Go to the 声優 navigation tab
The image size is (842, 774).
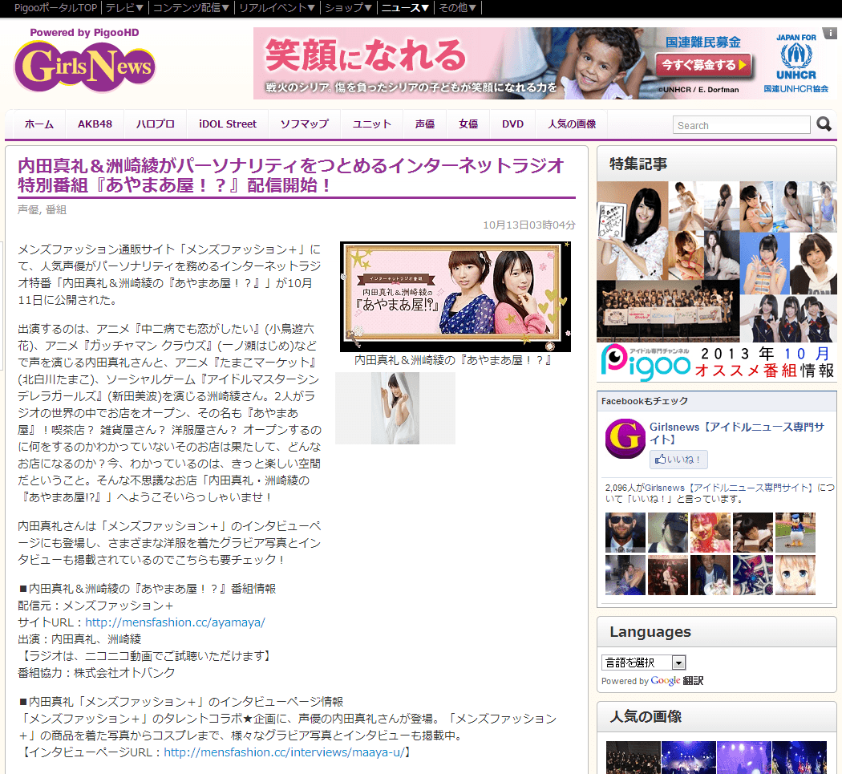point(424,124)
